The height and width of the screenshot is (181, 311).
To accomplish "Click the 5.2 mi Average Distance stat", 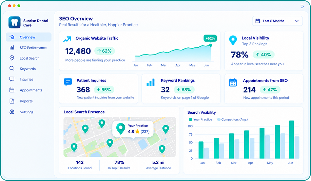I will [x=158, y=162].
